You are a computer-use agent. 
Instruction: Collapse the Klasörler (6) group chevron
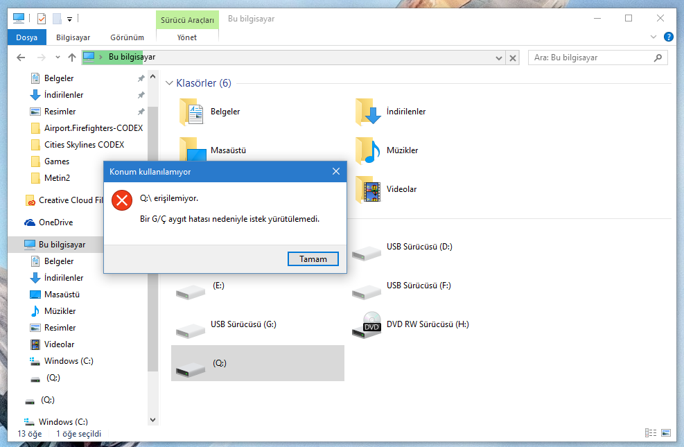coord(169,84)
